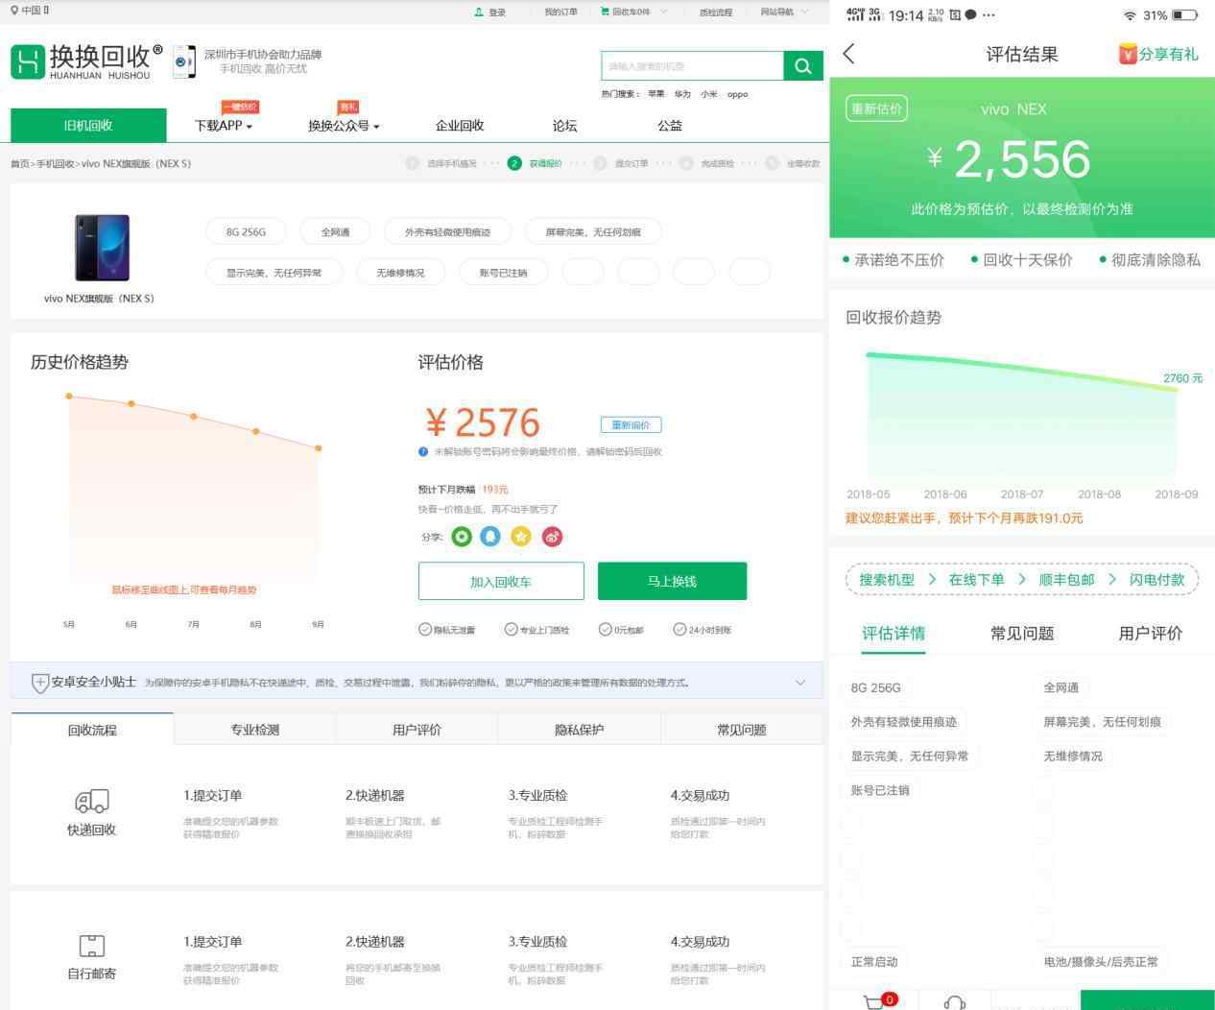Click the 账号已注销 tag on website
Image resolution: width=1215 pixels, height=1010 pixels.
(504, 273)
